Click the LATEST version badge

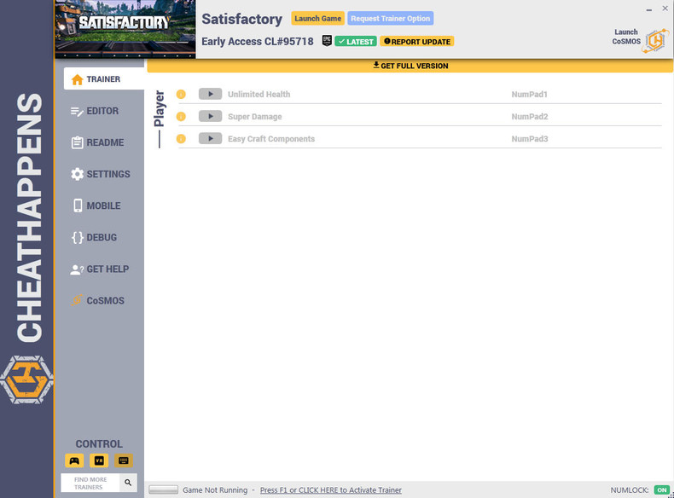(x=356, y=42)
